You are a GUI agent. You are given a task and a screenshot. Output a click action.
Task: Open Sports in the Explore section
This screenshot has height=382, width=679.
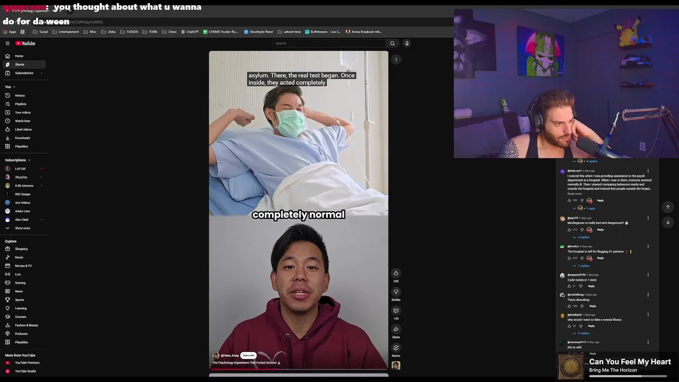click(23, 300)
